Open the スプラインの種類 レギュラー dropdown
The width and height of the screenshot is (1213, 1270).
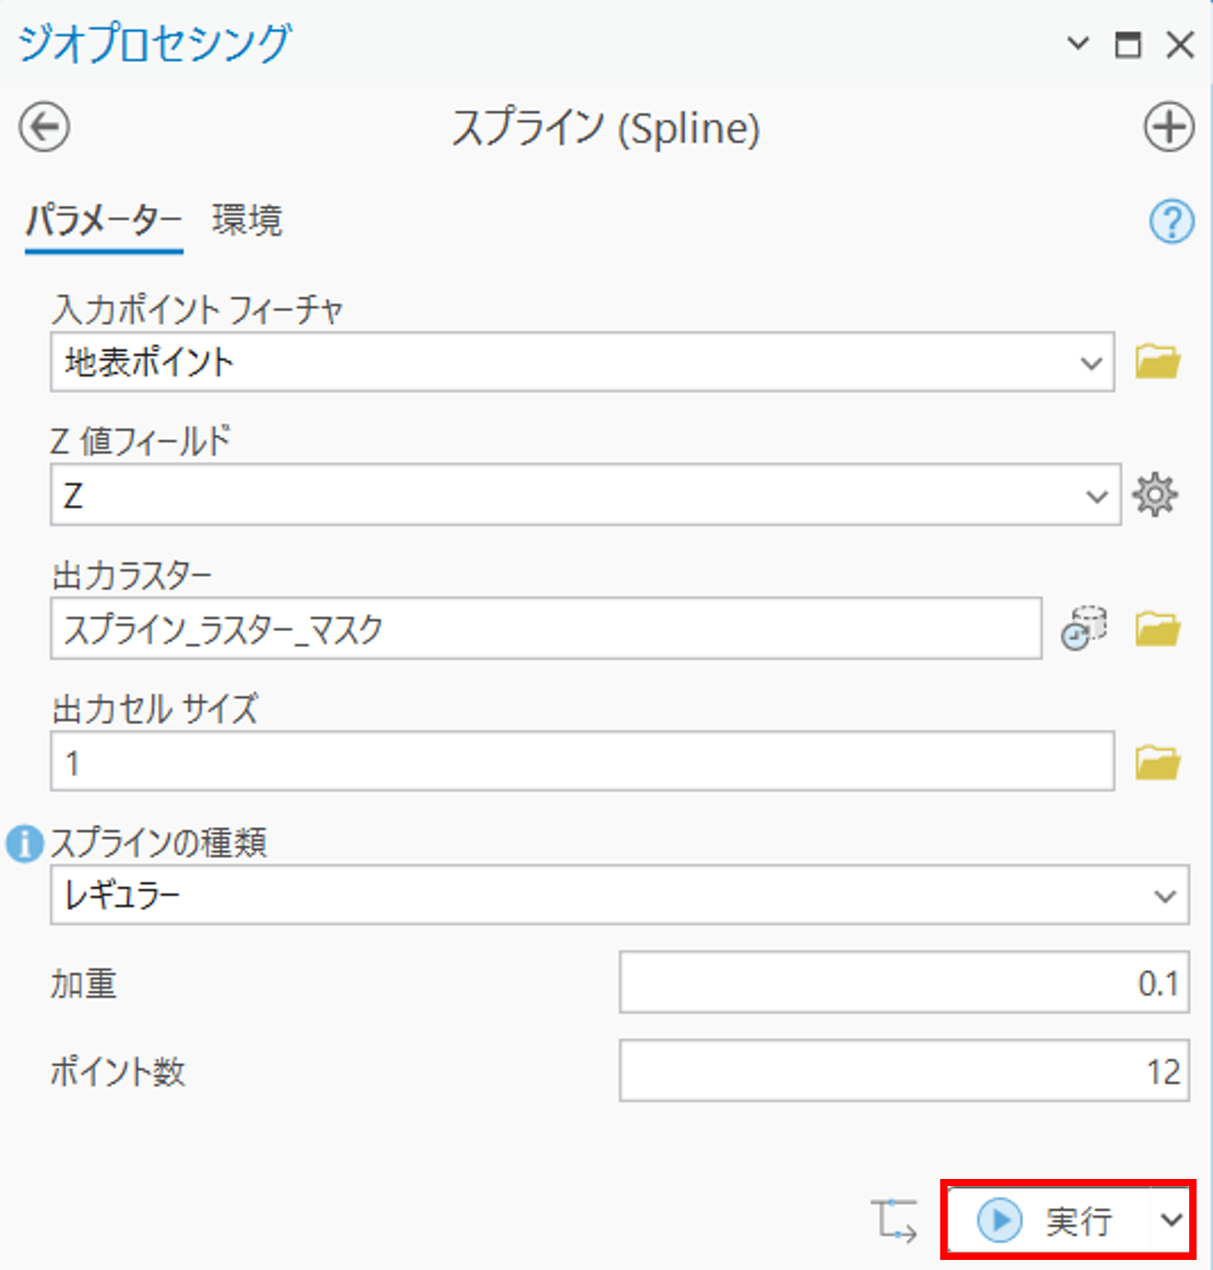(x=1165, y=896)
